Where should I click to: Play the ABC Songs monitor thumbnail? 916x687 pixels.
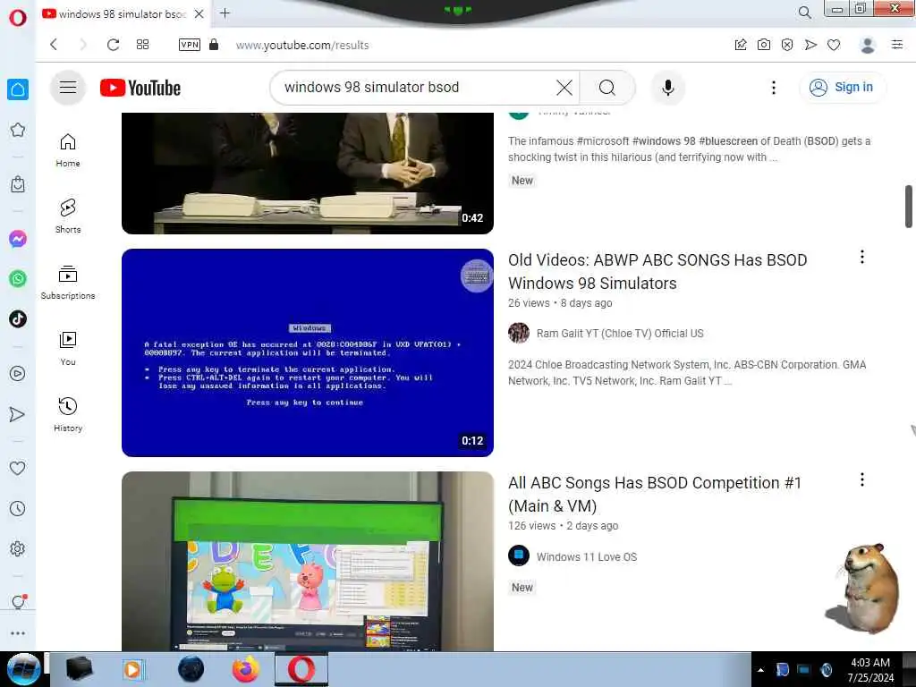308,561
